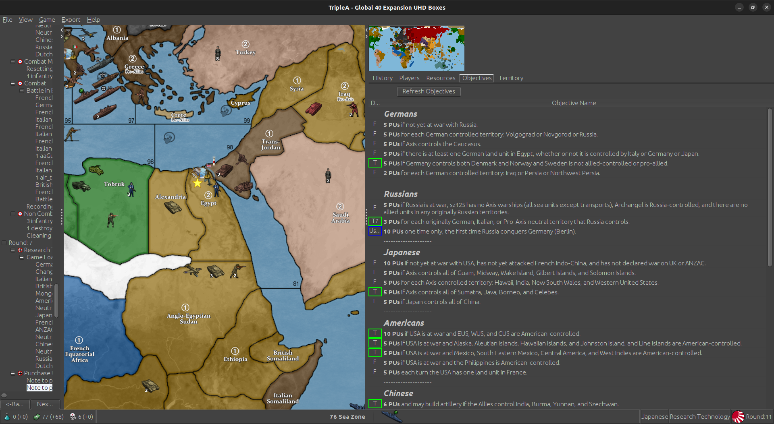Click the world minimap thumbnail
Image resolution: width=774 pixels, height=424 pixels.
(416, 48)
